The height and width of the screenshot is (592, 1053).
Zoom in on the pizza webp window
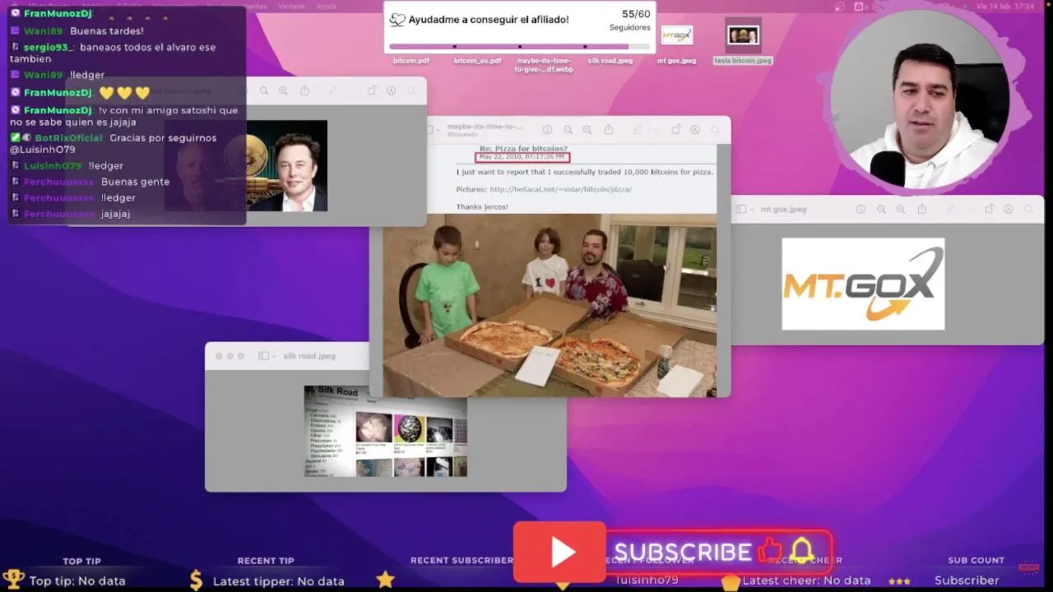coord(587,130)
